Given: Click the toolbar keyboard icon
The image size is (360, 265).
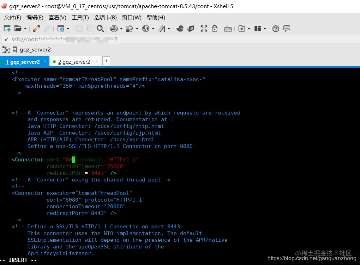Looking at the screenshot, I should coord(228,29).
